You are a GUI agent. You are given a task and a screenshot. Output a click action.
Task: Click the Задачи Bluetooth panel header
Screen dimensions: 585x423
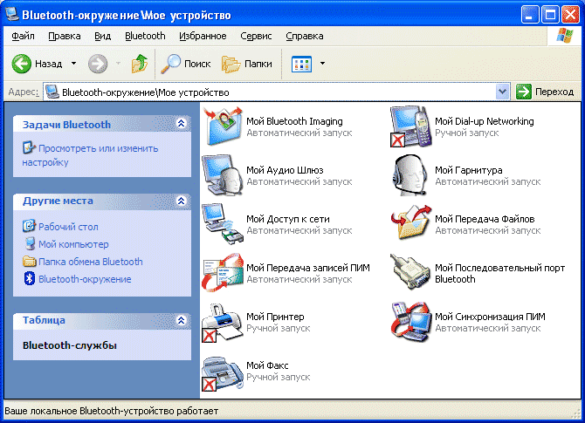[102, 124]
